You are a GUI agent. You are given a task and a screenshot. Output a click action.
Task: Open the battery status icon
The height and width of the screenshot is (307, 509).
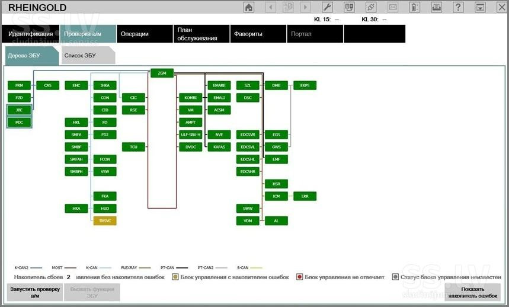pyautogui.click(x=415, y=7)
